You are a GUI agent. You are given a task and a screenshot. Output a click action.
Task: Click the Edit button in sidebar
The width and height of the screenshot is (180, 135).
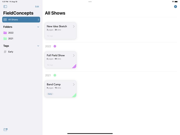click(37, 6)
